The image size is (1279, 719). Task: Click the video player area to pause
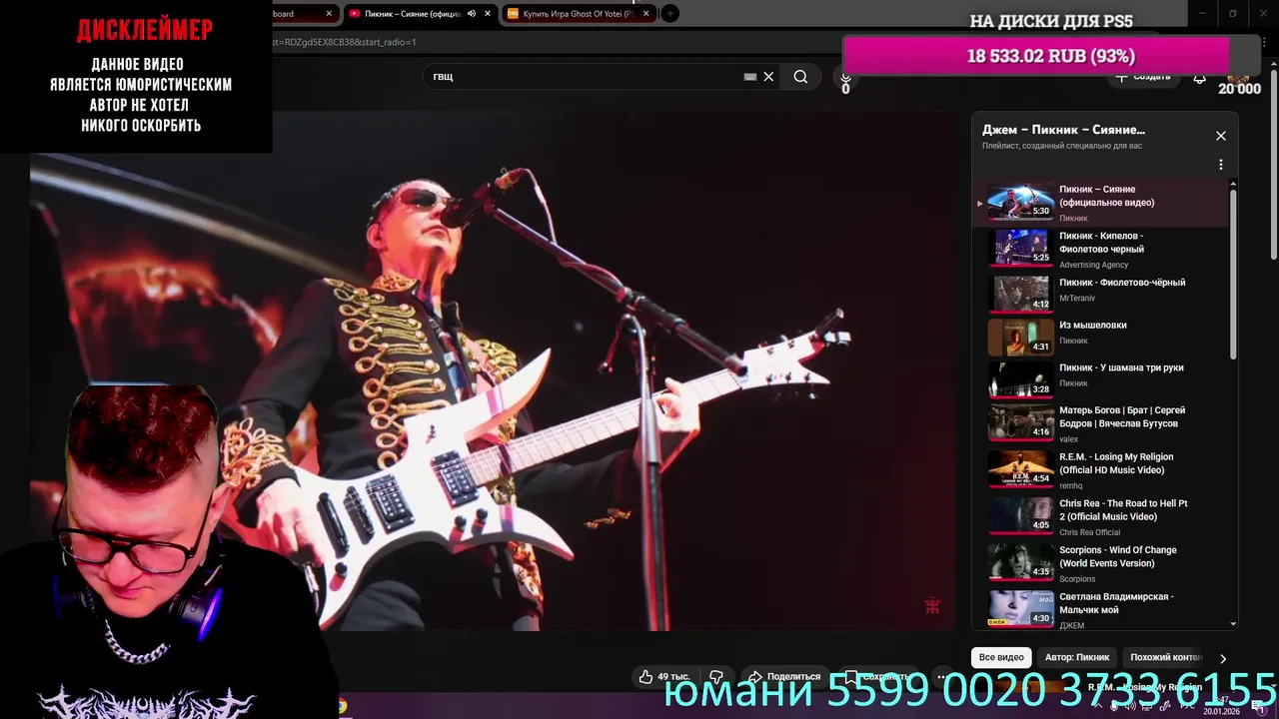[x=494, y=371]
